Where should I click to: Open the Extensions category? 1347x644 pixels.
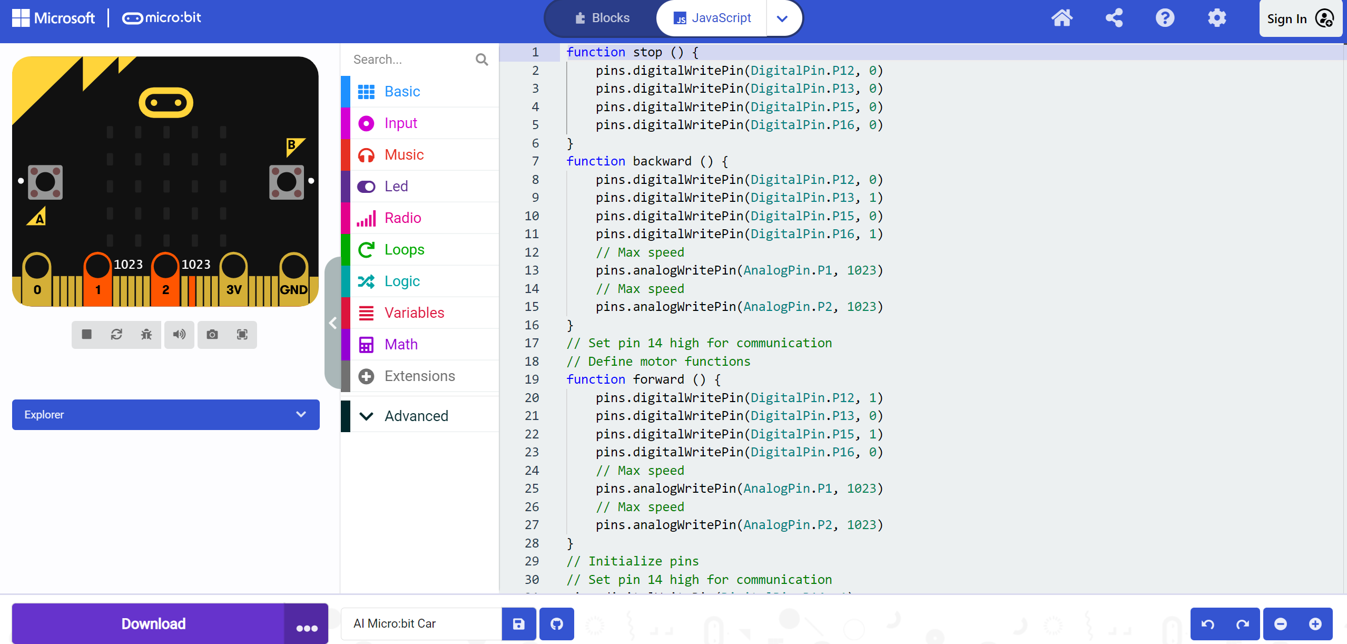420,376
